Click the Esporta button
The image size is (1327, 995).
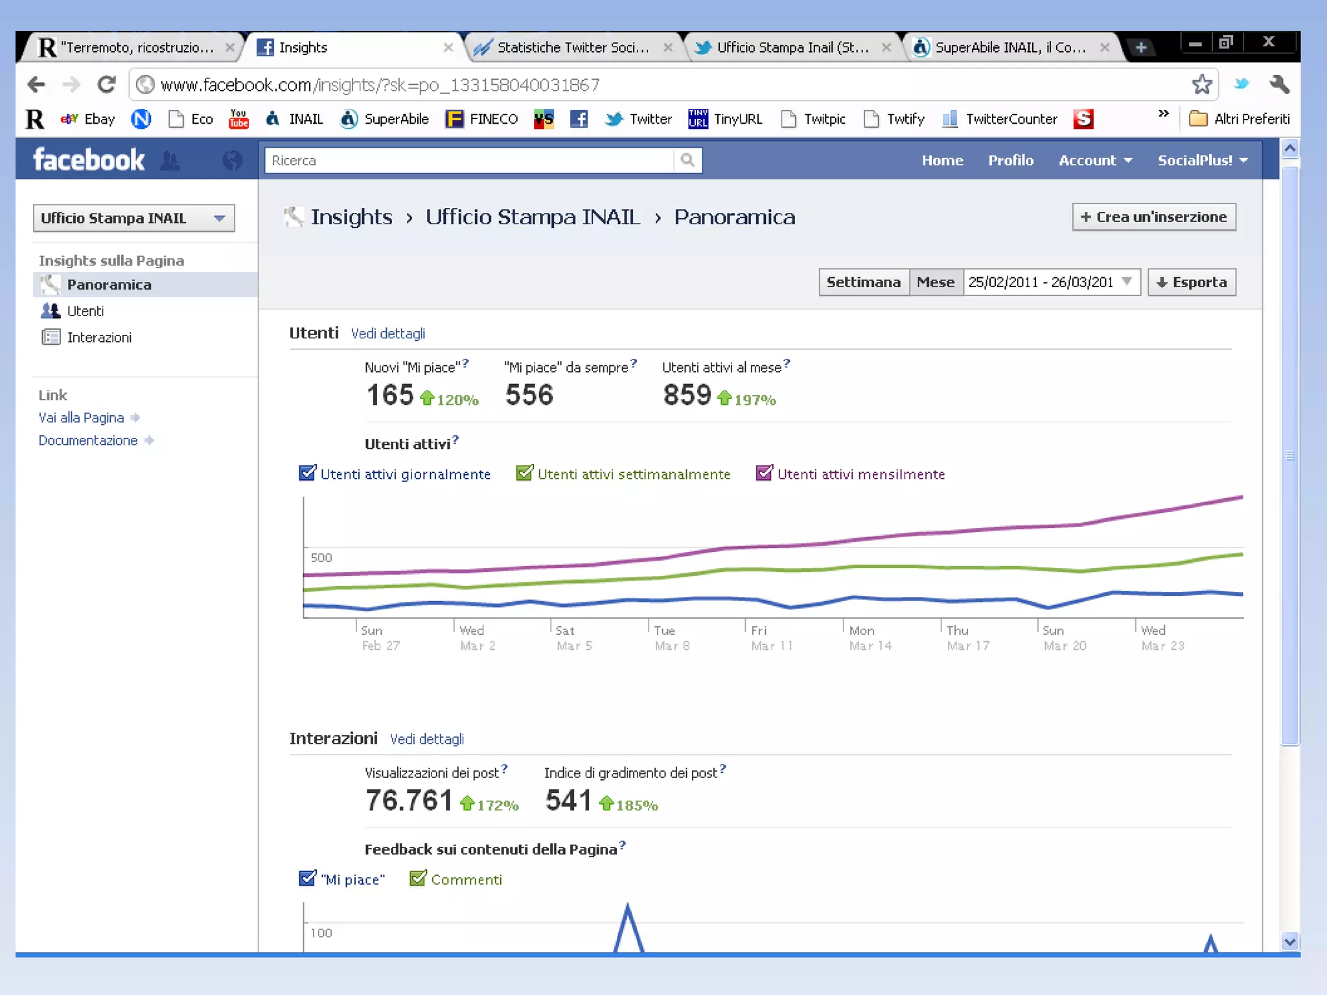[1191, 282]
